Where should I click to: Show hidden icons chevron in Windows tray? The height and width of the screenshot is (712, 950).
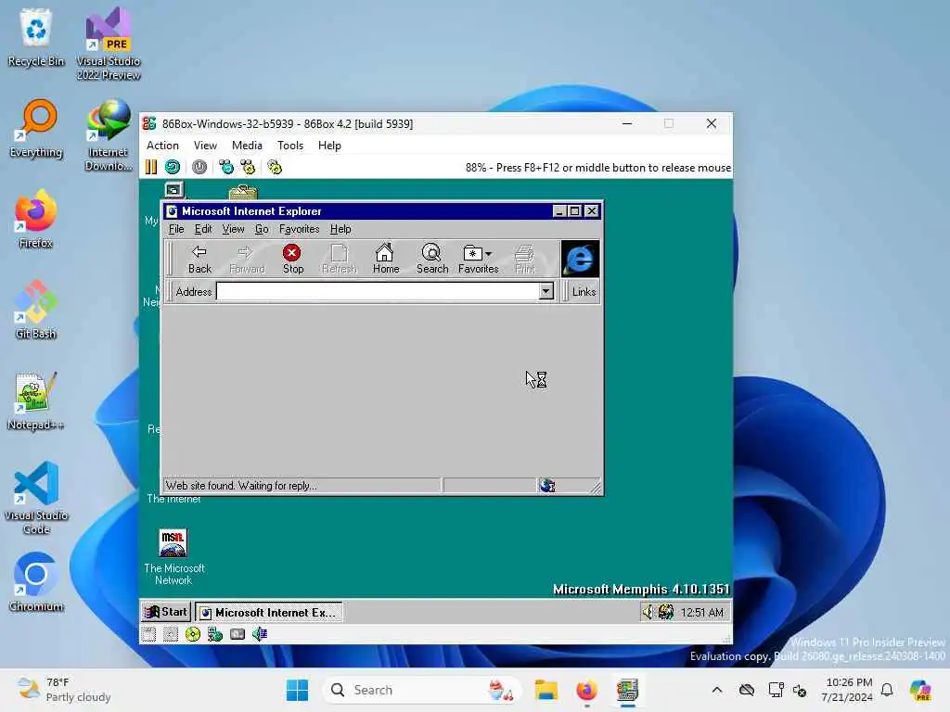point(717,690)
